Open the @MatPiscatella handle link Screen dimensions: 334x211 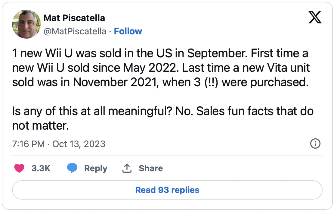(75, 31)
